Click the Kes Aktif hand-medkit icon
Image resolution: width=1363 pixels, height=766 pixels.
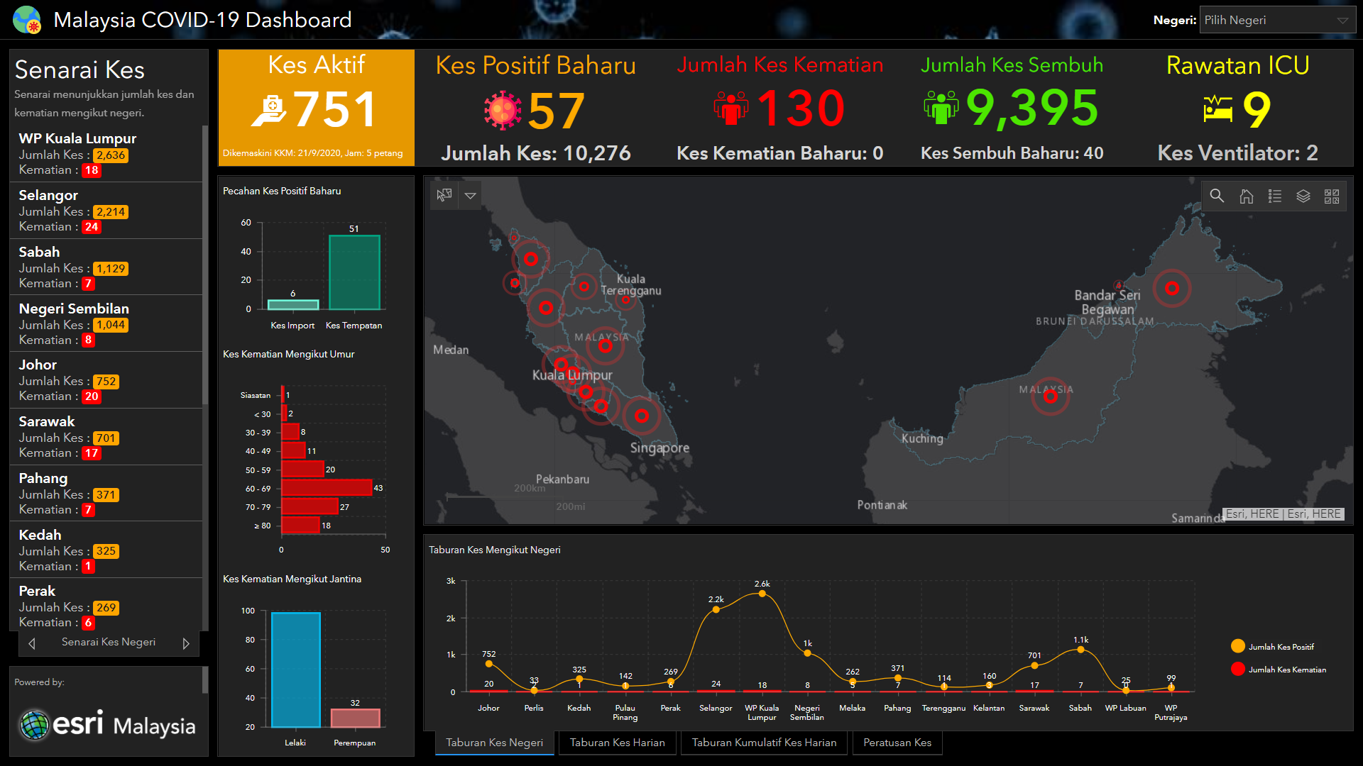pyautogui.click(x=270, y=111)
